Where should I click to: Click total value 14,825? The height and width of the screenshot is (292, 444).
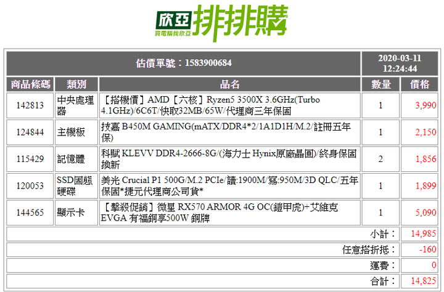[423, 281]
